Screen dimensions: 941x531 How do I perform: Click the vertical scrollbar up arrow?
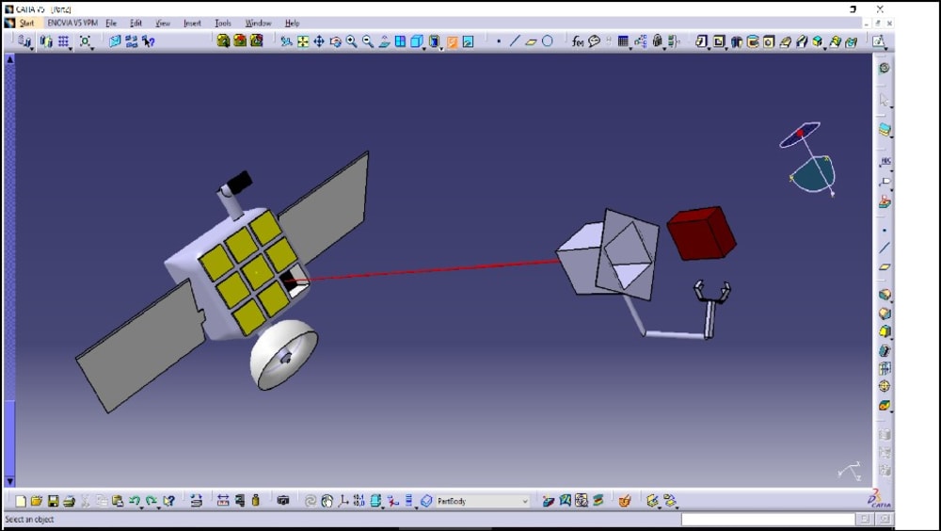9,59
